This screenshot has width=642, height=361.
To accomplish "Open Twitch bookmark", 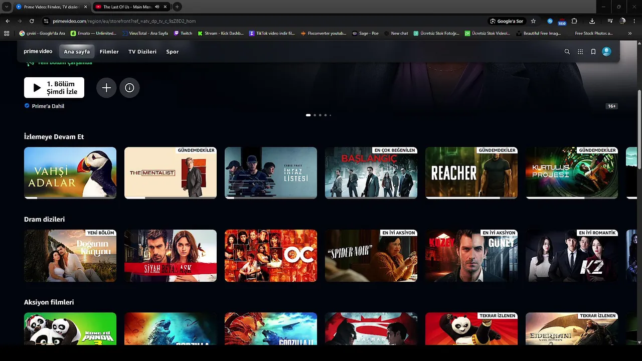I will [183, 33].
